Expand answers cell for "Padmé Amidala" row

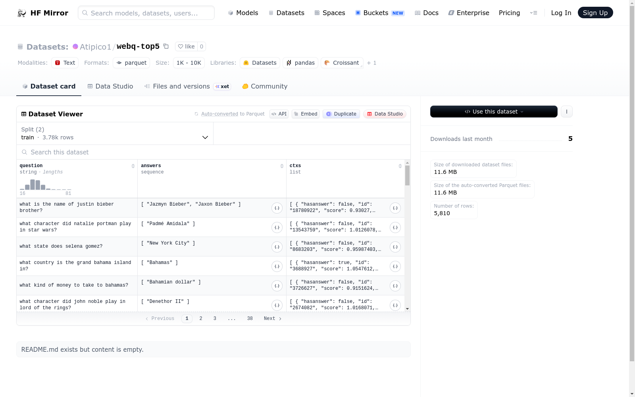pos(277,227)
